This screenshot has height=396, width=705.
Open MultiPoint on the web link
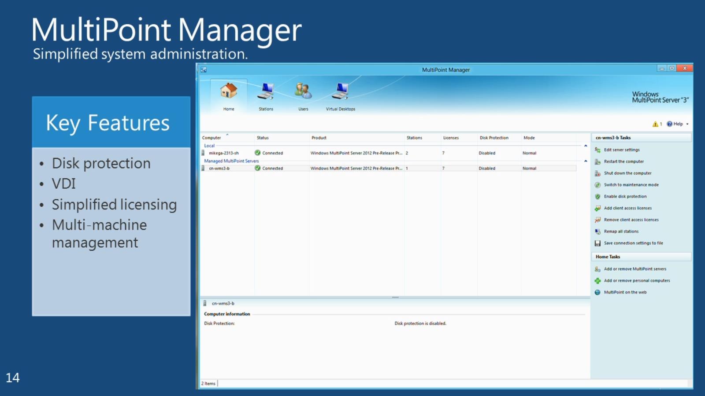point(625,292)
